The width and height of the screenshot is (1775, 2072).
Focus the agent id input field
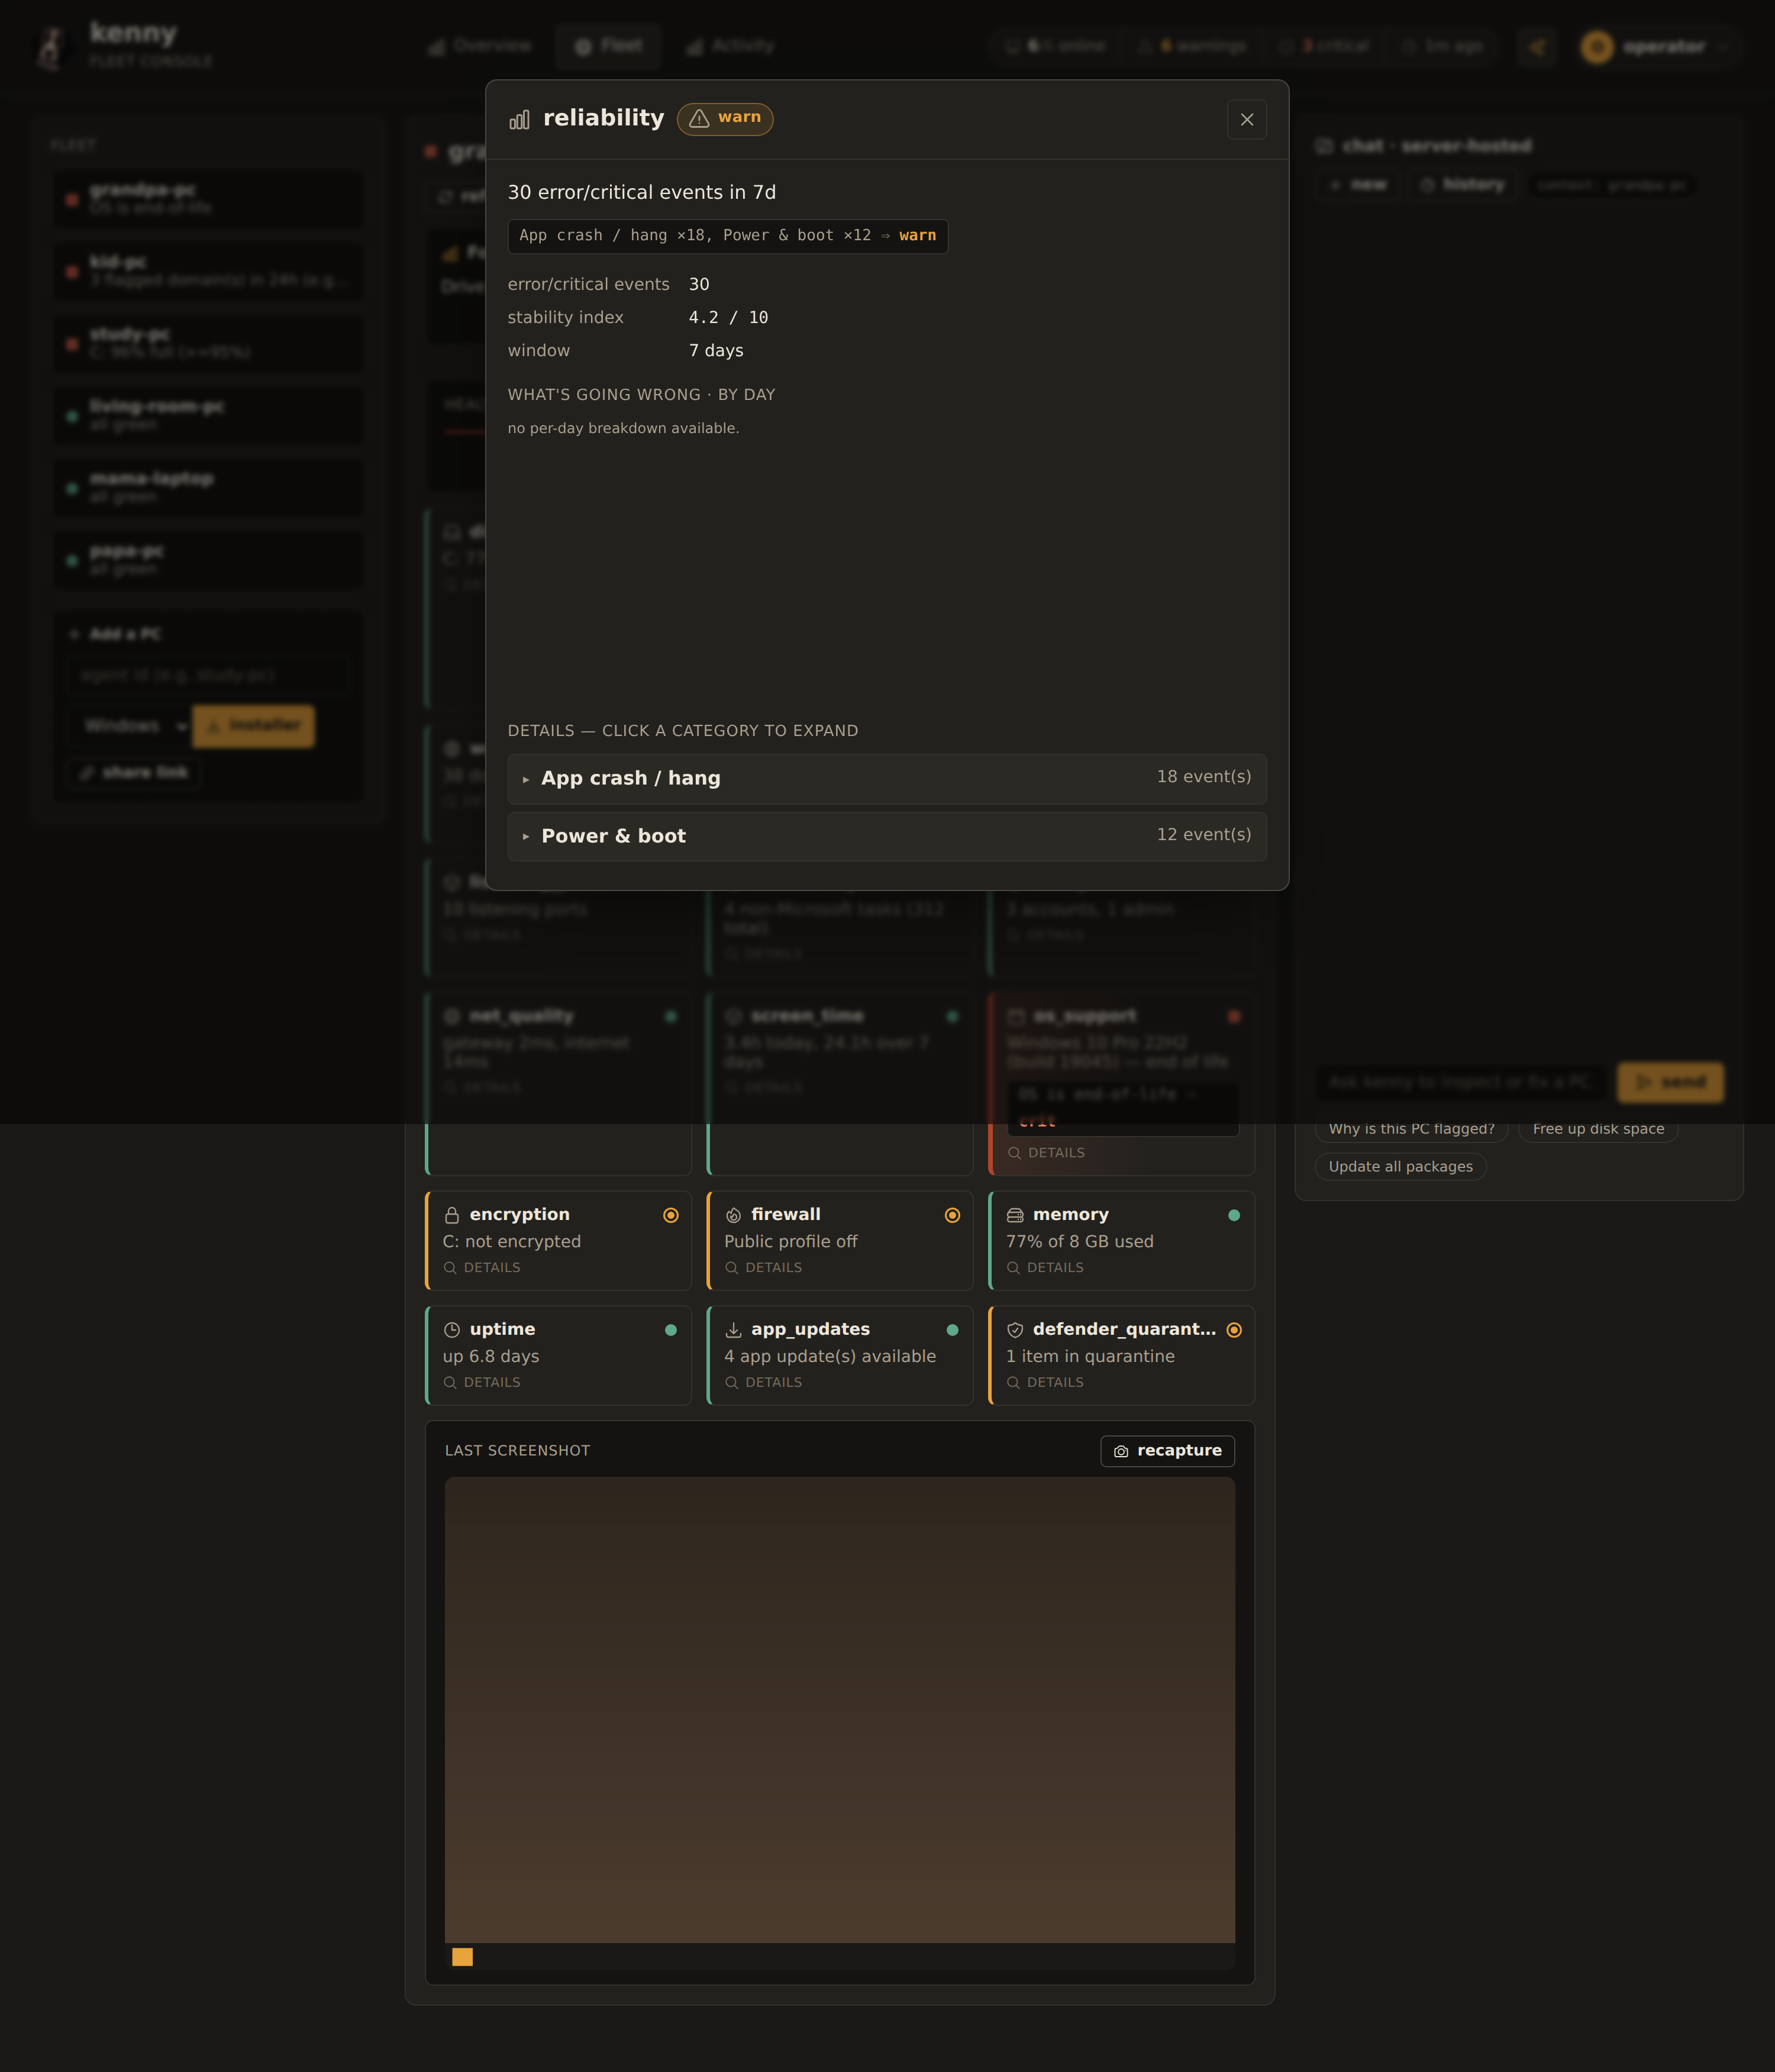(208, 676)
